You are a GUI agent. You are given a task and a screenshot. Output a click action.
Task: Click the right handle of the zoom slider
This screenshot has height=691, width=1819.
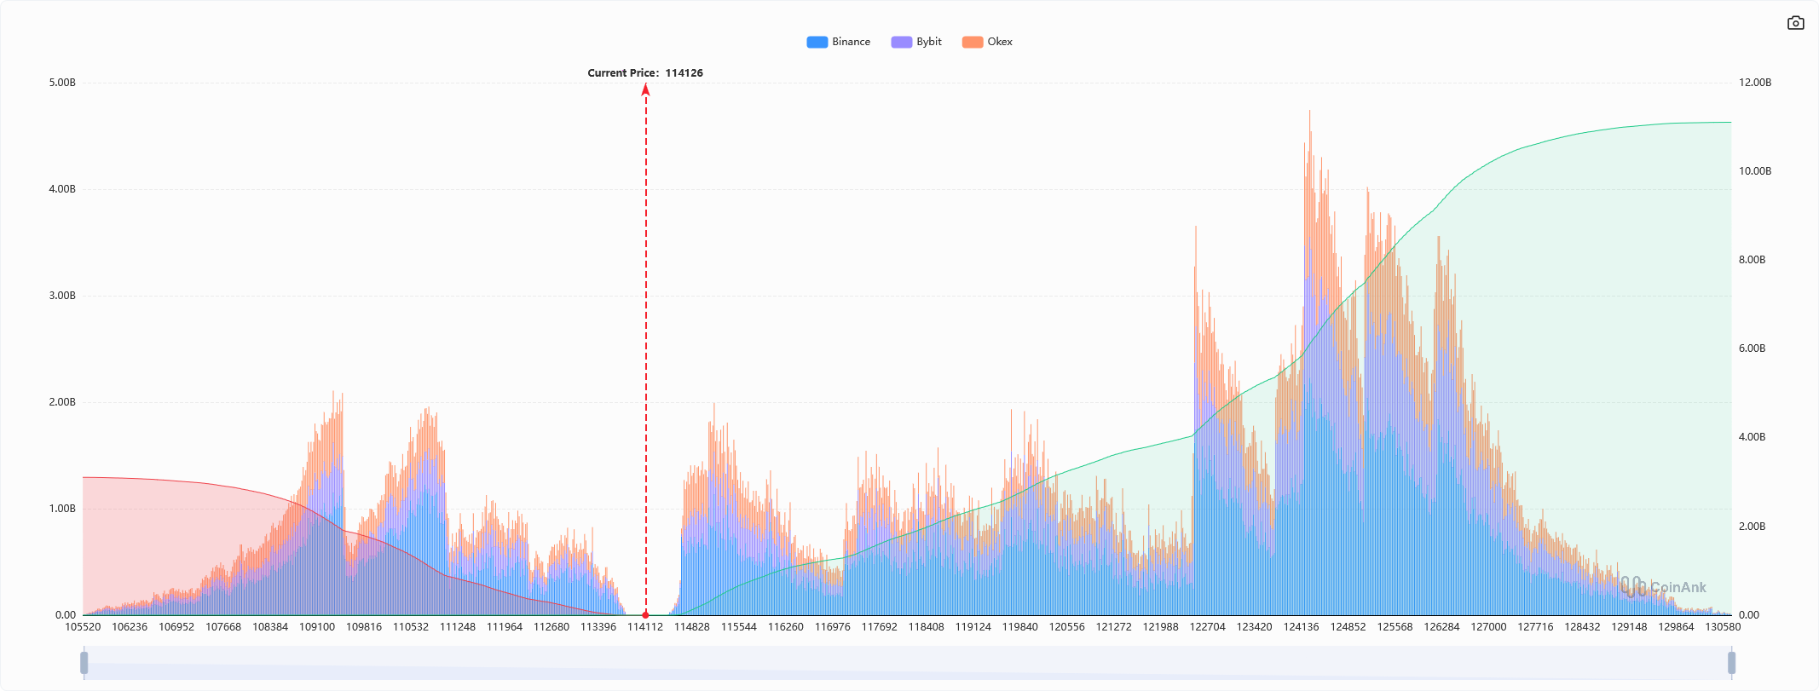(x=1731, y=662)
